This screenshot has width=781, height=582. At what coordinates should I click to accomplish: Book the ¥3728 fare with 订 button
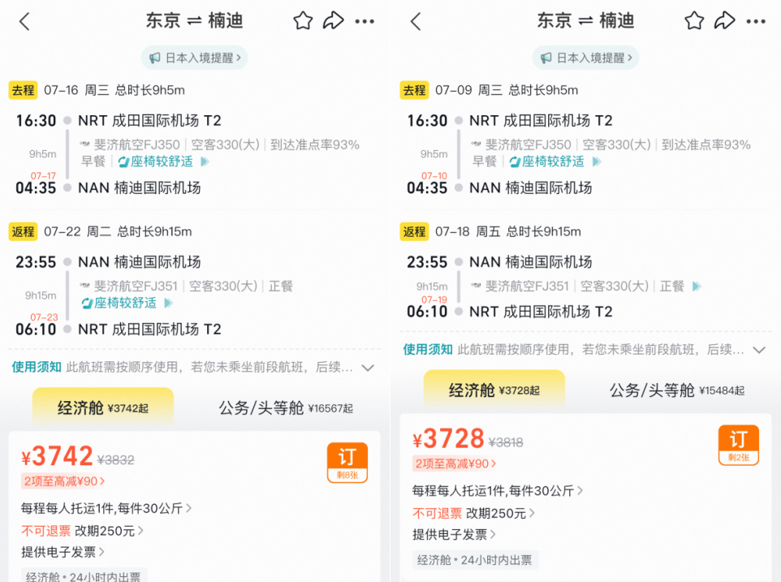point(739,445)
